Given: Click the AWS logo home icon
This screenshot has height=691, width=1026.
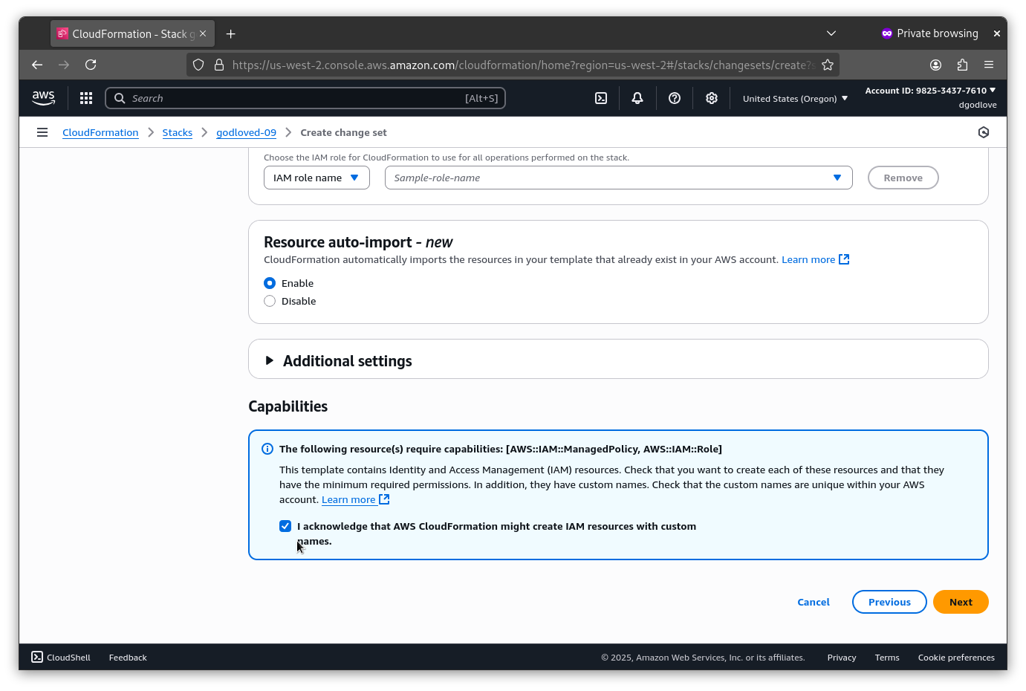Looking at the screenshot, I should click(44, 98).
